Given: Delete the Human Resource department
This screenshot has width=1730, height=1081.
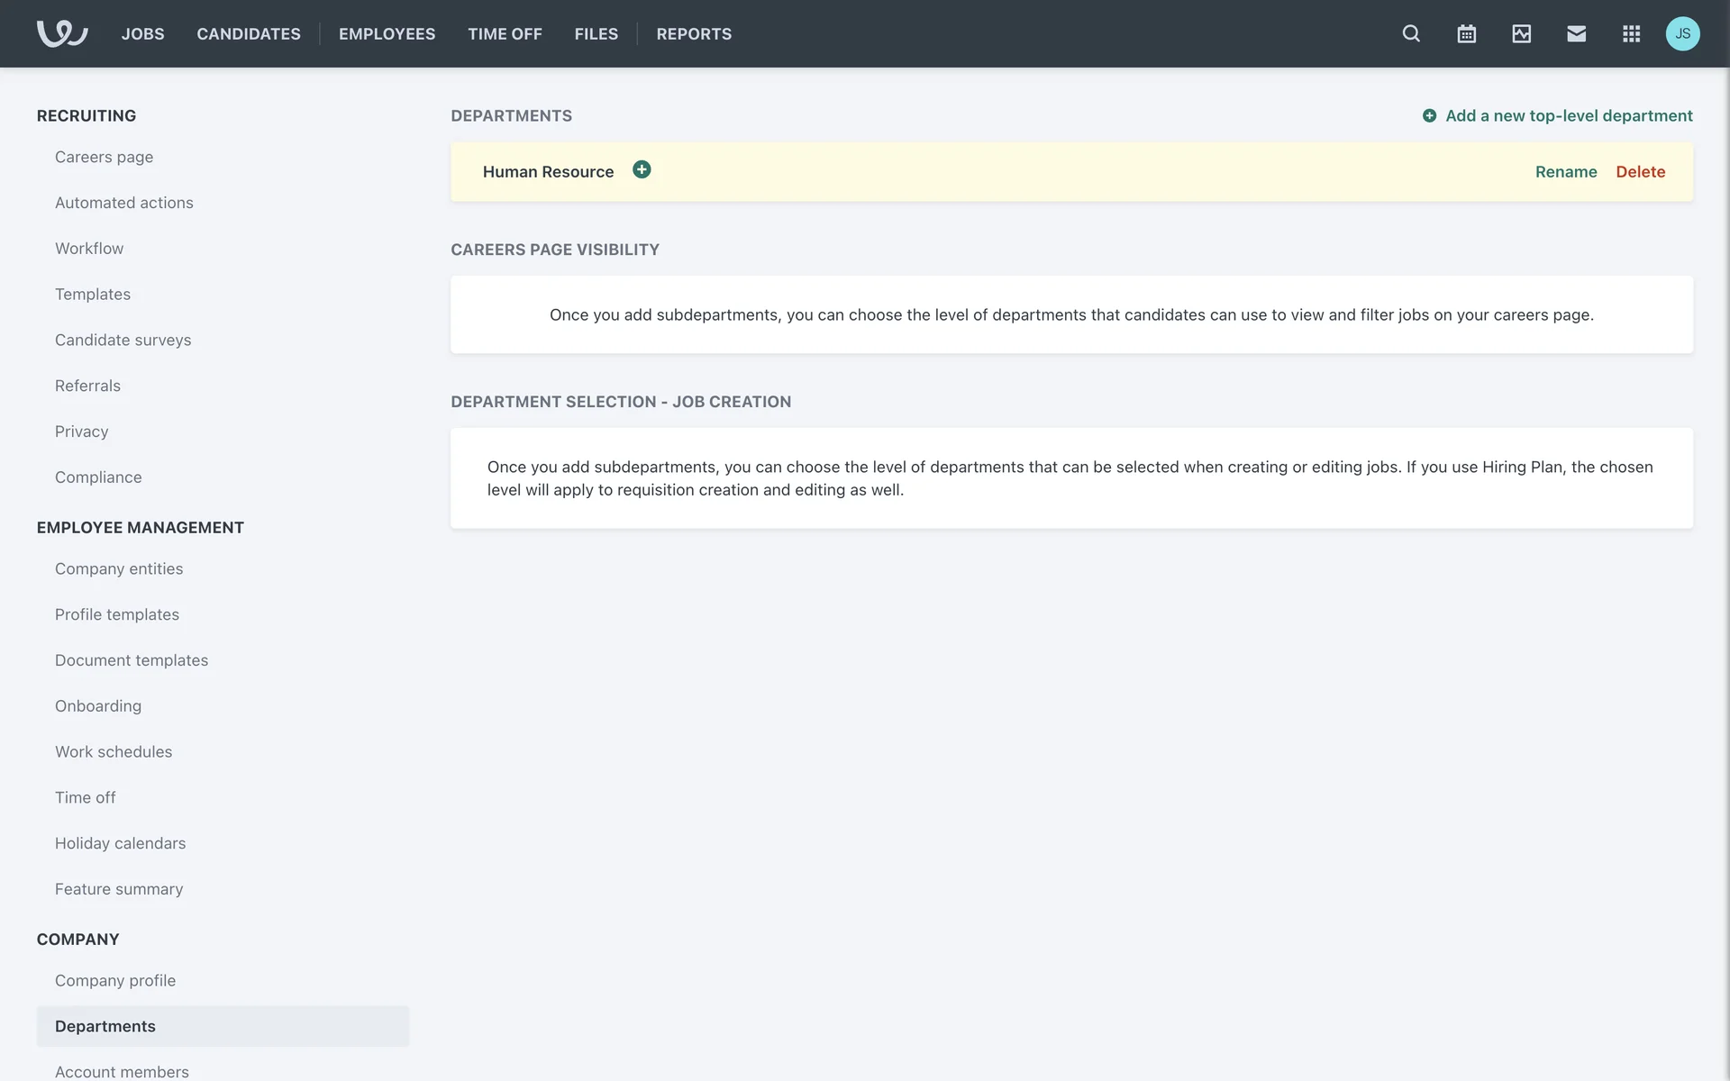Looking at the screenshot, I should 1640,171.
